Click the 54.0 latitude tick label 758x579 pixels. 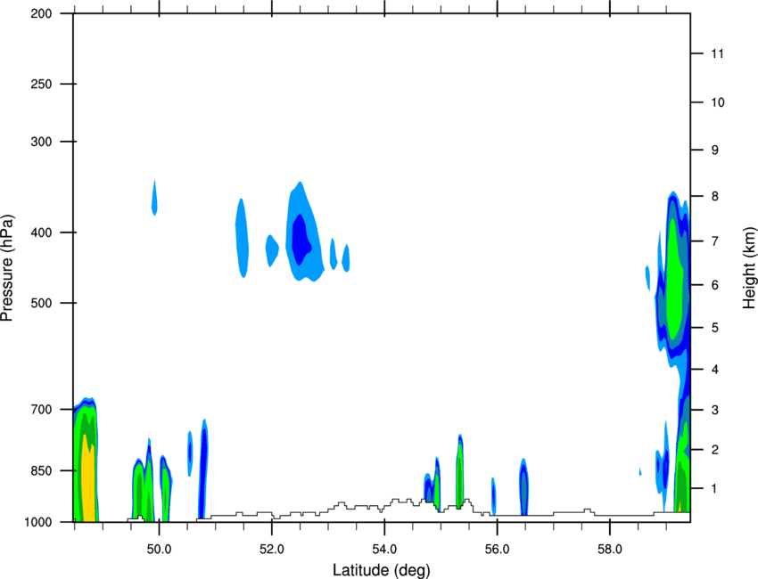point(384,550)
